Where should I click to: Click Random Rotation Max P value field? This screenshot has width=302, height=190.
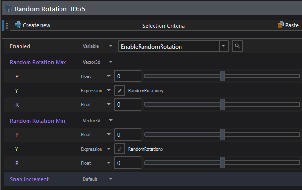tap(128, 76)
